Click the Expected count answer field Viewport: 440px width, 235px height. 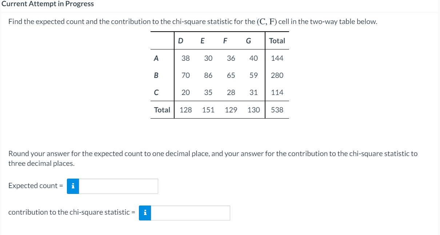click(118, 186)
